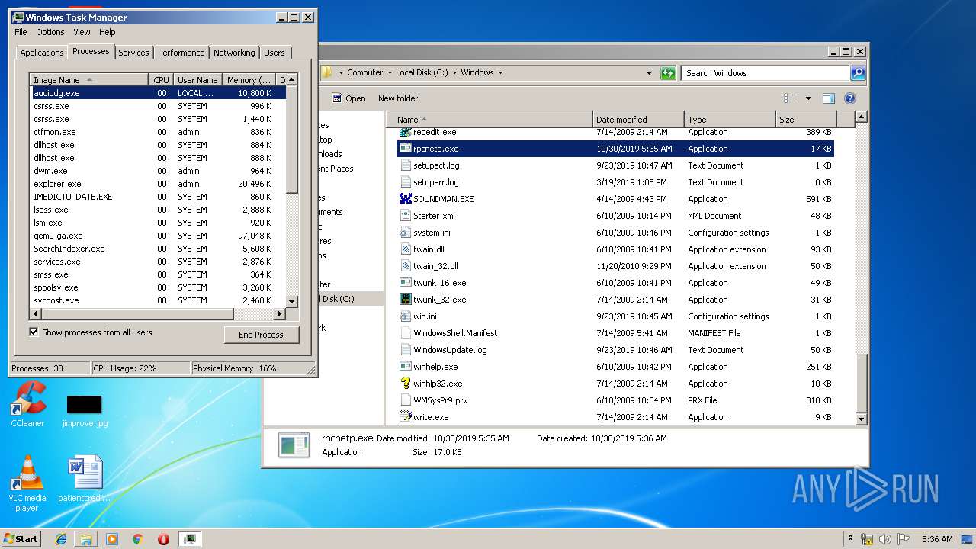Toggle the preview pane icon in Explorer
976x549 pixels.
tap(829, 98)
